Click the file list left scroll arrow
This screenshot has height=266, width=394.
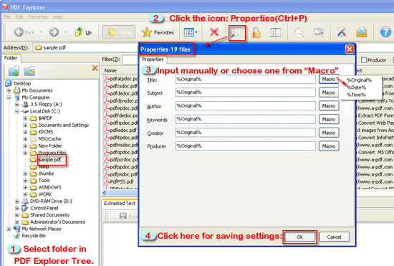coord(105,193)
